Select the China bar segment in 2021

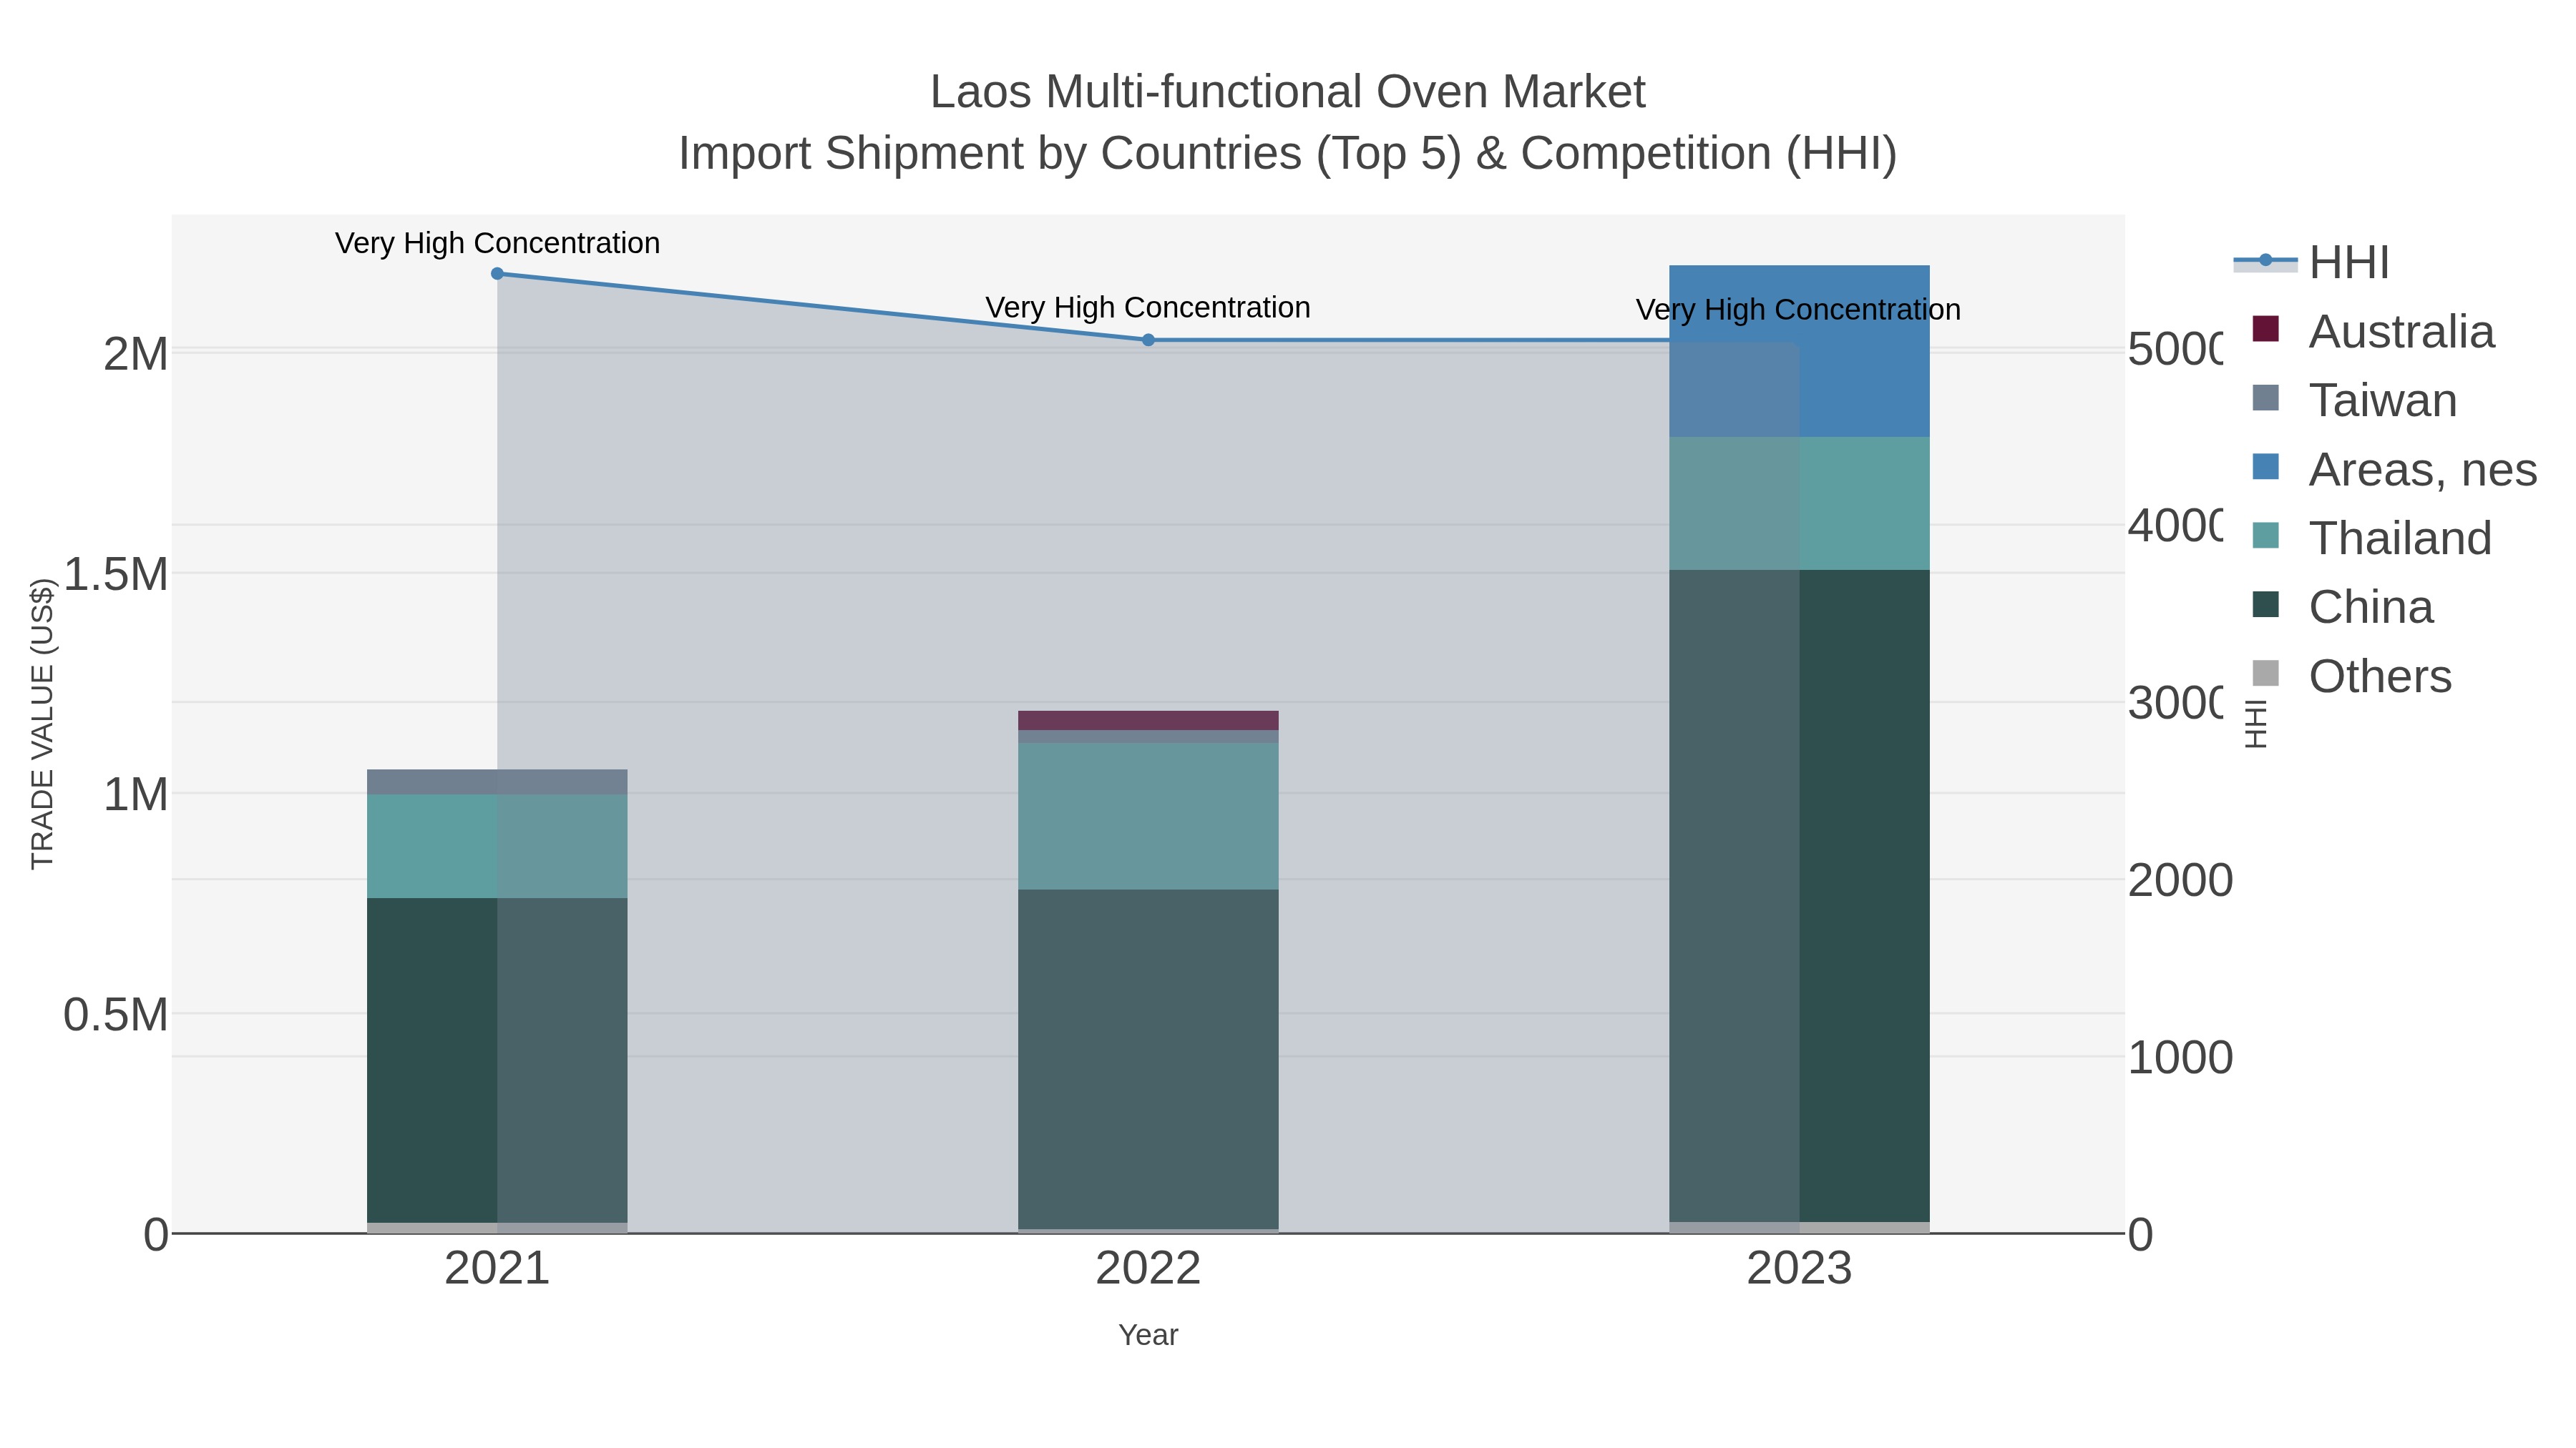[x=497, y=1060]
